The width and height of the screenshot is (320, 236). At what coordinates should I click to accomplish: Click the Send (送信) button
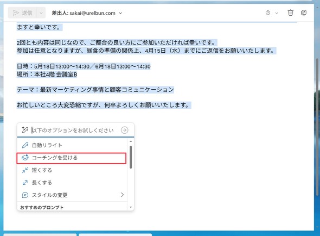(22, 13)
